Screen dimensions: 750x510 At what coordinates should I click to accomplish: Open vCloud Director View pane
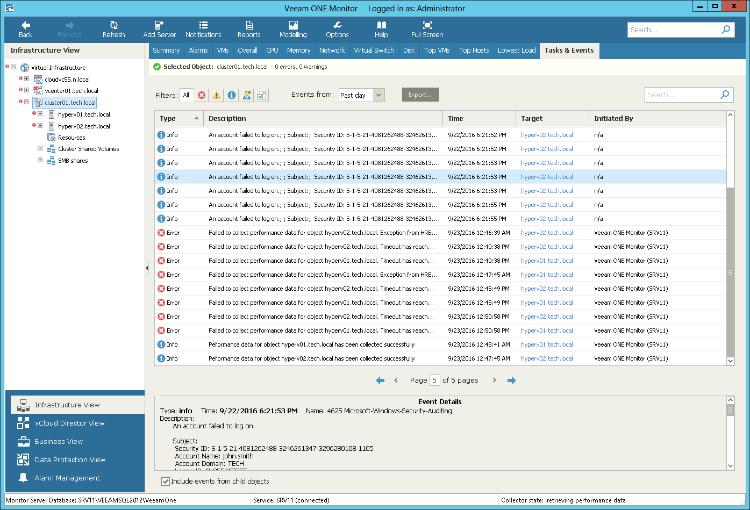coord(77,423)
